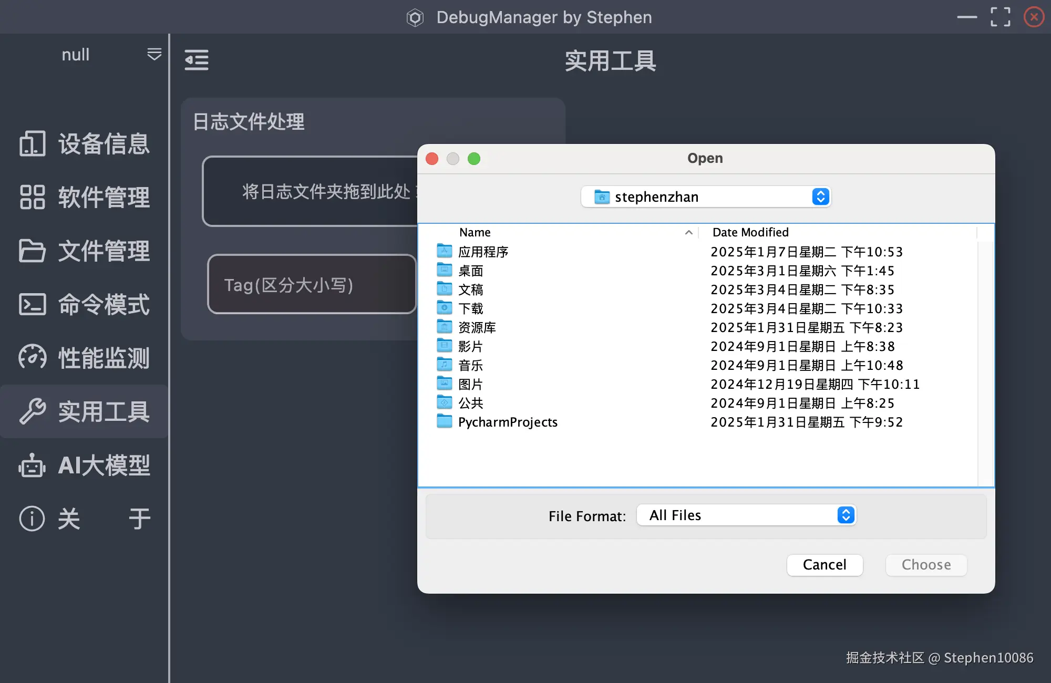The width and height of the screenshot is (1051, 683).
Task: Select the PycharmProjects folder
Action: tap(507, 422)
